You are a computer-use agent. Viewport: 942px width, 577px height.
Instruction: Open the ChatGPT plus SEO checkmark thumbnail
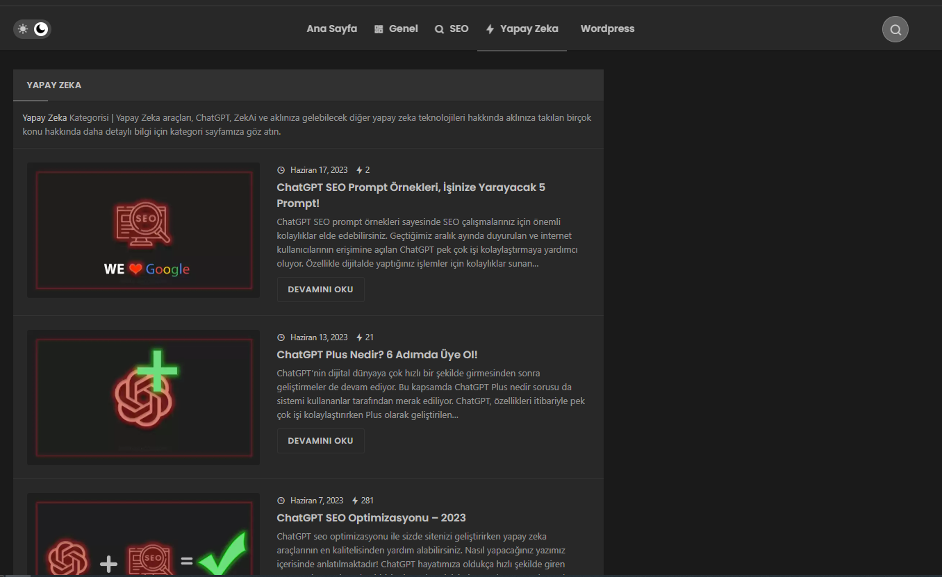coord(143,535)
